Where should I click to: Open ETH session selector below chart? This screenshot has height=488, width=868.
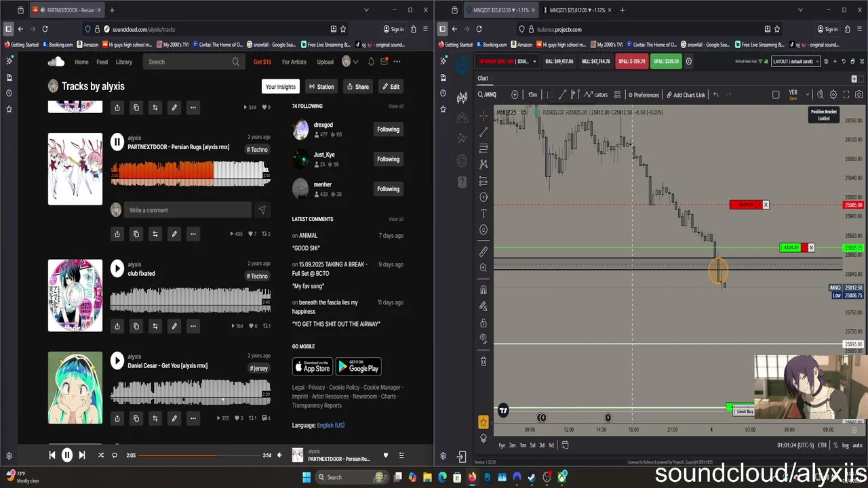coord(823,445)
